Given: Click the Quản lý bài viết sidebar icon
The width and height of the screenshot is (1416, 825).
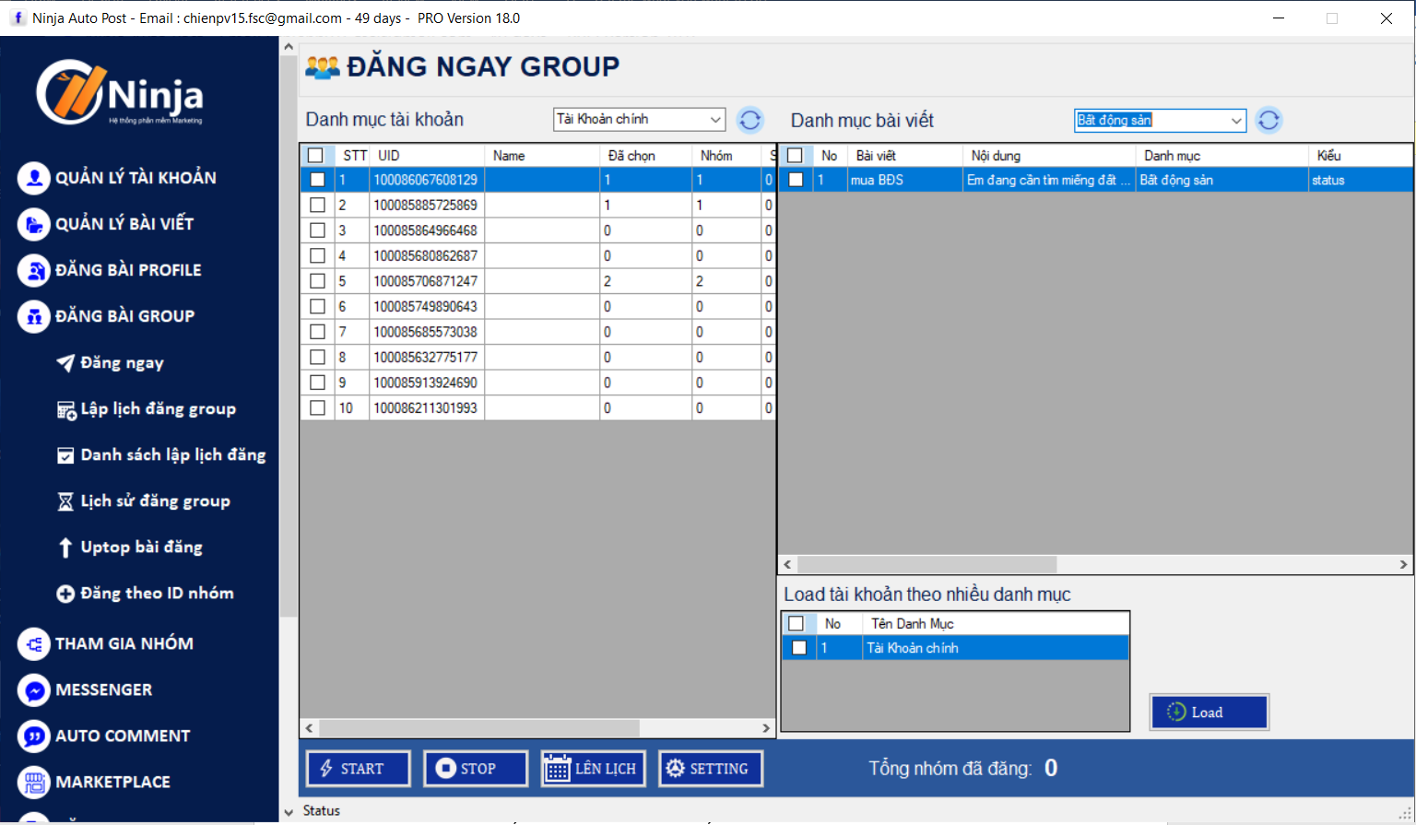Looking at the screenshot, I should (34, 224).
